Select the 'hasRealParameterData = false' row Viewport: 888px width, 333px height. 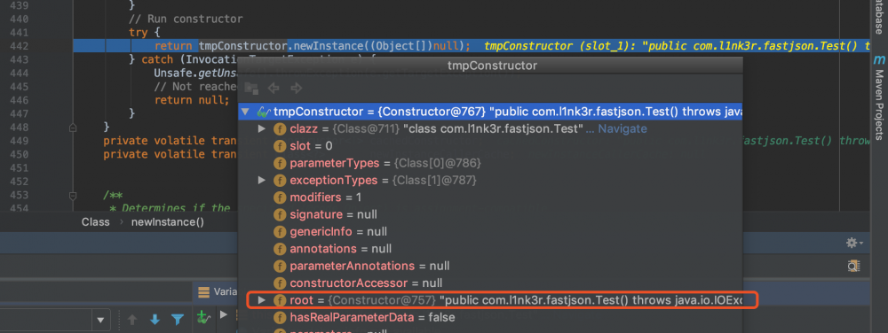490,317
